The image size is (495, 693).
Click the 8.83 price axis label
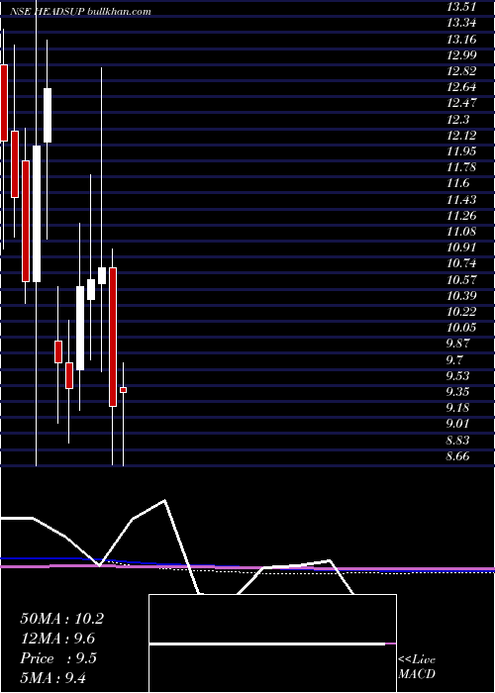click(457, 441)
